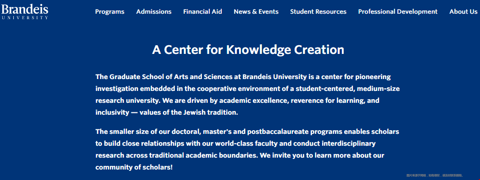This screenshot has height=180, width=480.
Task: Open the News & Events menu item
Action: 256,11
